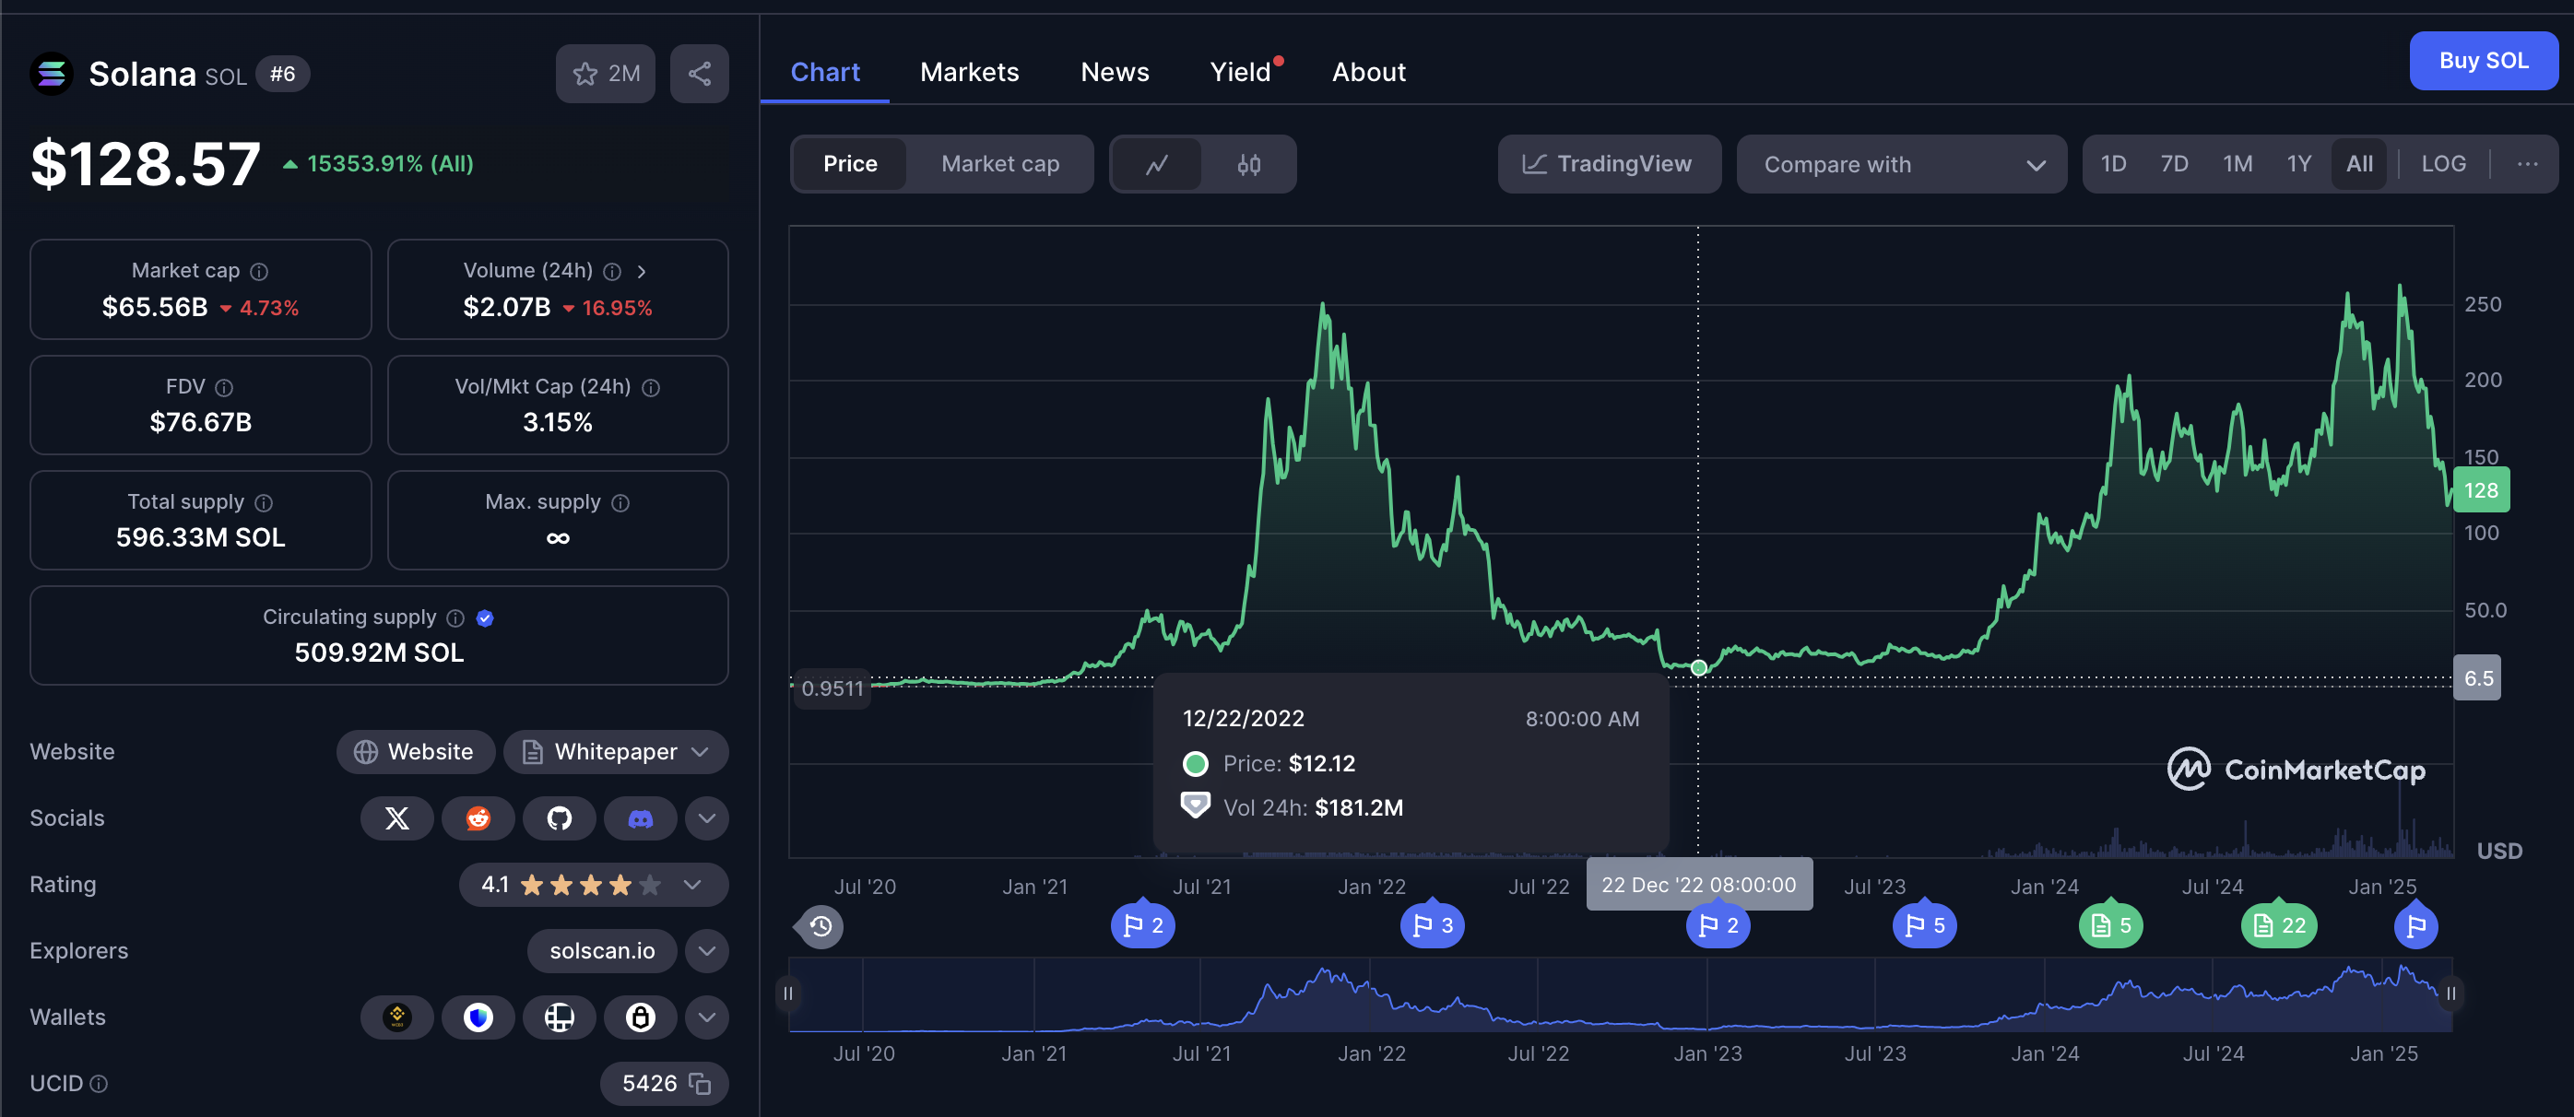Image resolution: width=2574 pixels, height=1117 pixels.
Task: Select the 1Y time range
Action: [2298, 164]
